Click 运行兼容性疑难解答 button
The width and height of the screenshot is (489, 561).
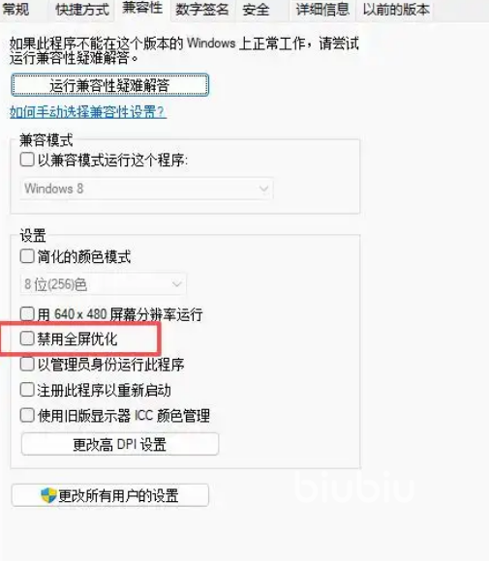(109, 85)
